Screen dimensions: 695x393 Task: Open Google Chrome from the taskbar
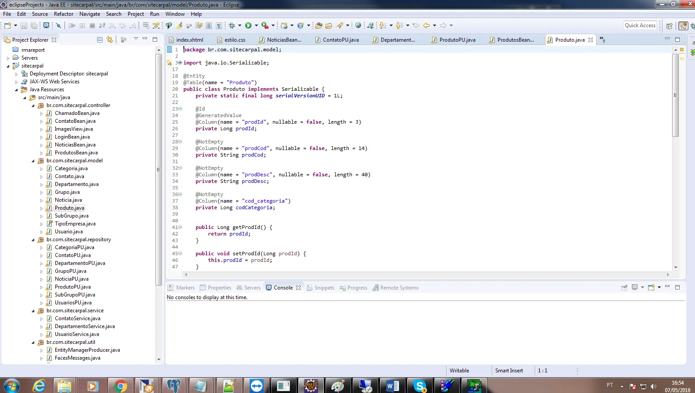[x=120, y=386]
